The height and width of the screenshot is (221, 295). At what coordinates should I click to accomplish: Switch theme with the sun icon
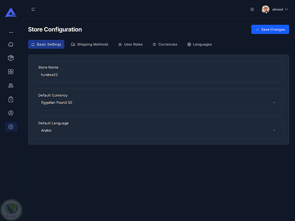(x=252, y=9)
